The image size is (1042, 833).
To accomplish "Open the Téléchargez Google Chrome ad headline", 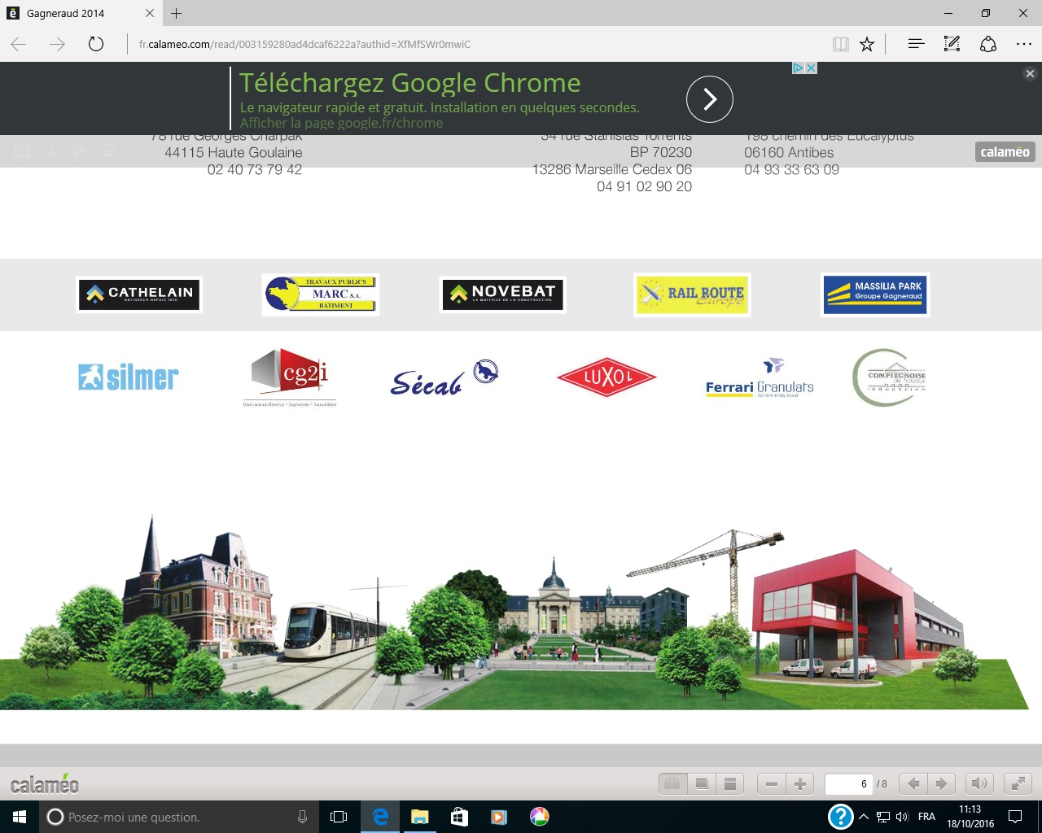I will tap(409, 83).
